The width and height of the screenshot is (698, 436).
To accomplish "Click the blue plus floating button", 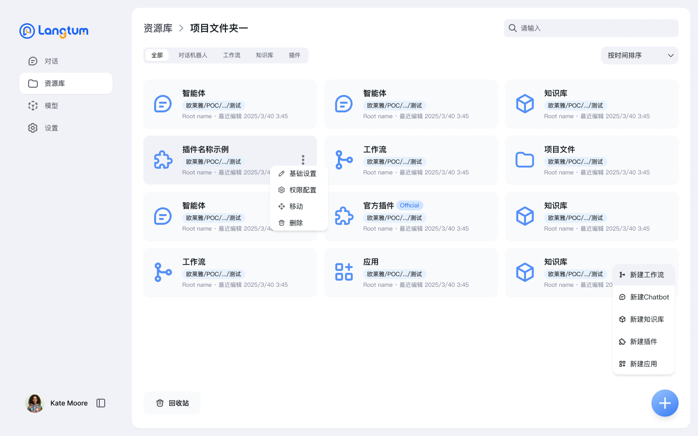I will [x=665, y=403].
